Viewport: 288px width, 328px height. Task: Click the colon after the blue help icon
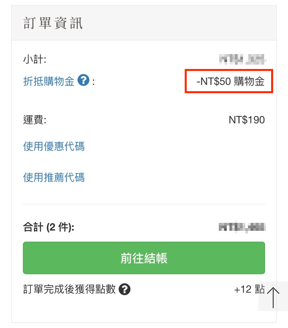coord(93,81)
